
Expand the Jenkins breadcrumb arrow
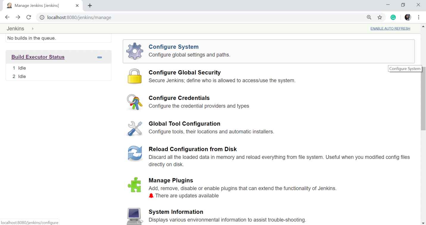32,29
